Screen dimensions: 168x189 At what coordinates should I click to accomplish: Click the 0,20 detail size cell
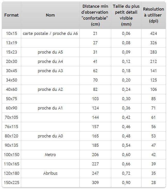coord(126,80)
